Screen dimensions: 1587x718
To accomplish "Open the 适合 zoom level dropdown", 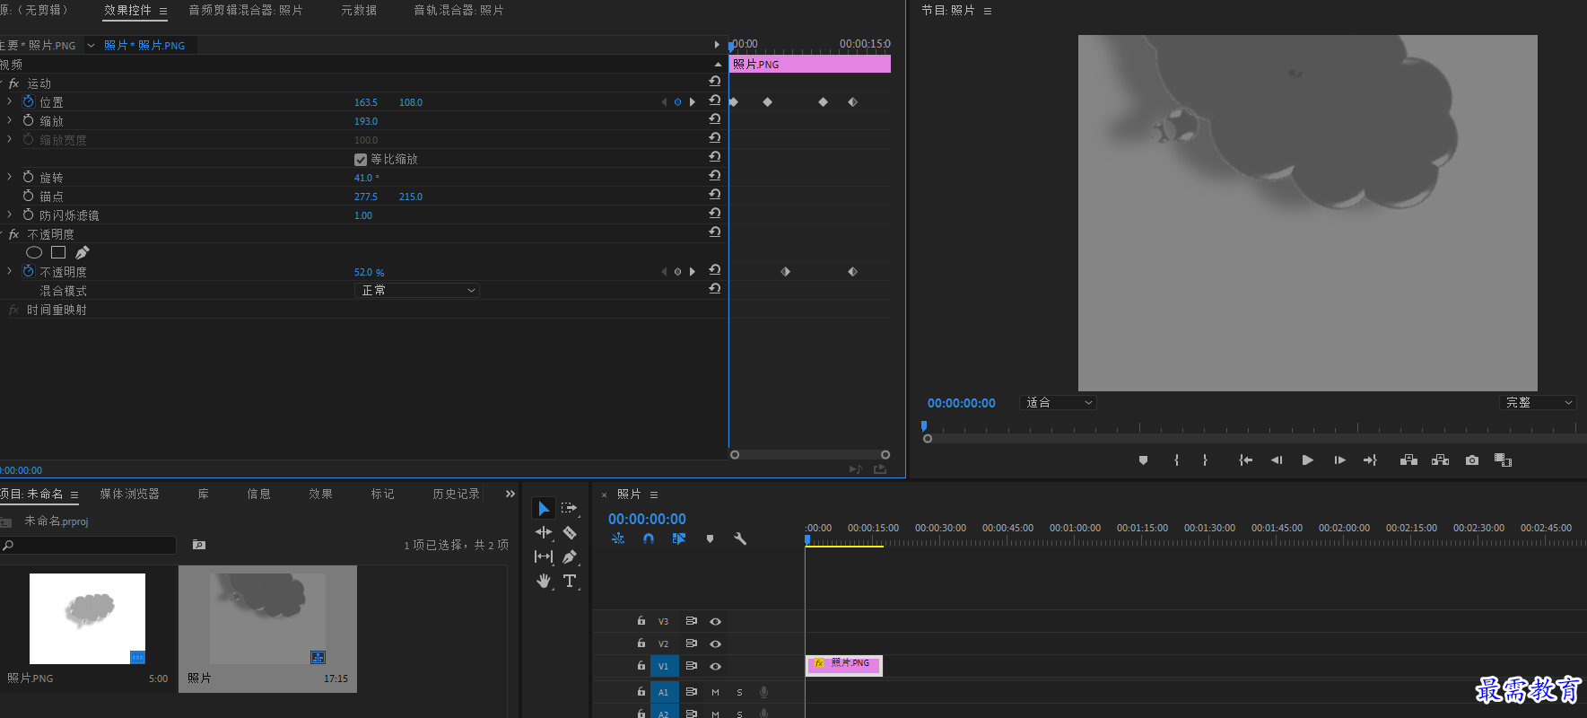I will (1059, 403).
